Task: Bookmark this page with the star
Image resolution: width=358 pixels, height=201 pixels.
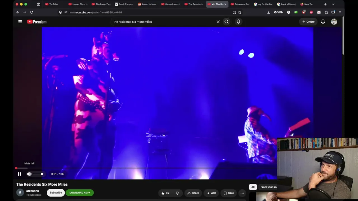Action: [x=240, y=12]
